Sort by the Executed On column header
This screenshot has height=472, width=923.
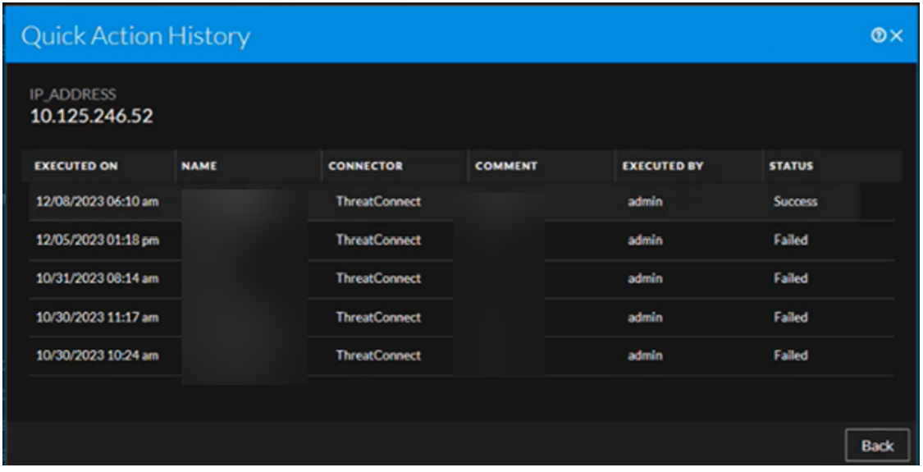(x=76, y=166)
